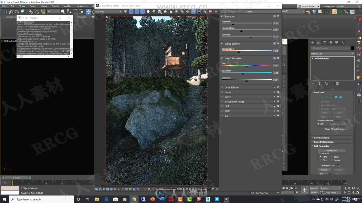Enable the Curve correction checkbox
The image size is (362, 203).
[x=222, y=97]
